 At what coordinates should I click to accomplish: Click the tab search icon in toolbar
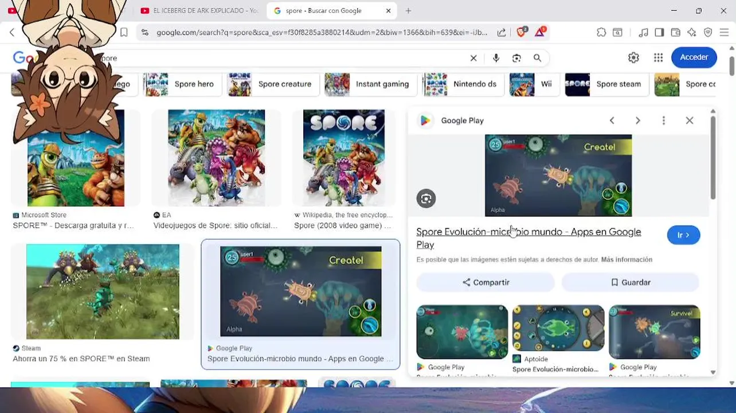(617, 33)
